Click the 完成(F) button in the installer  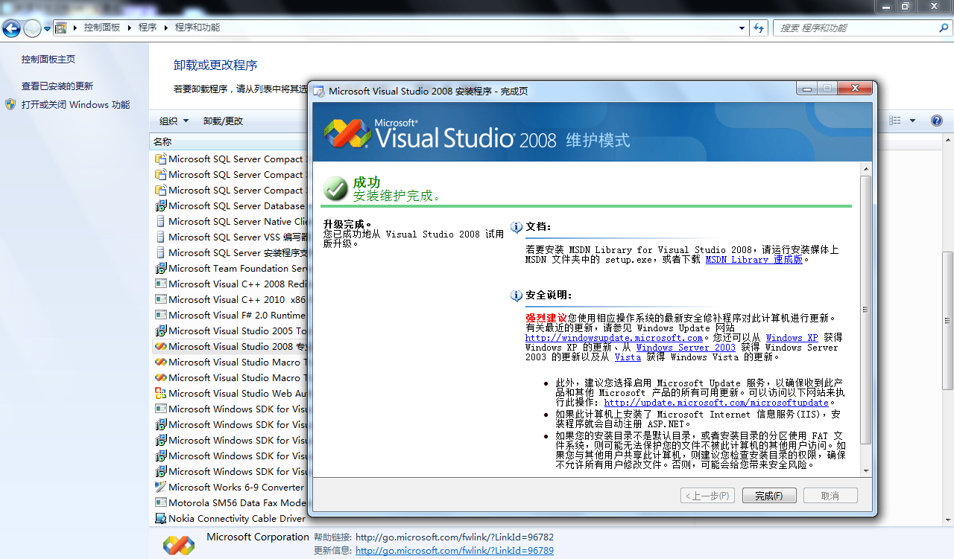pyautogui.click(x=769, y=496)
